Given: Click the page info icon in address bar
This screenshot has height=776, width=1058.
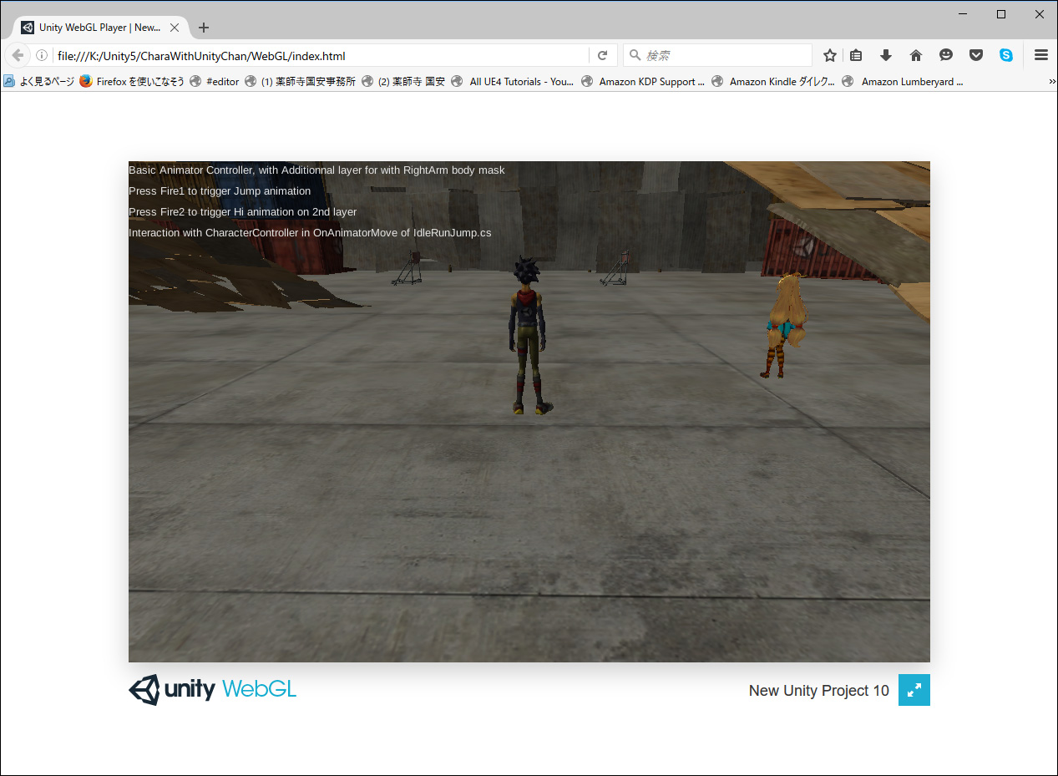Looking at the screenshot, I should pyautogui.click(x=41, y=55).
